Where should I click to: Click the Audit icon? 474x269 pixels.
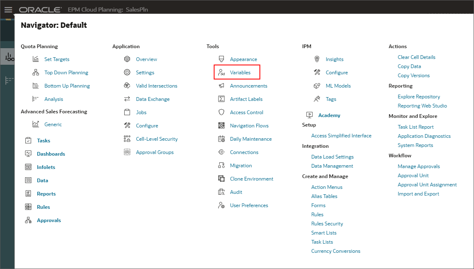pyautogui.click(x=221, y=192)
